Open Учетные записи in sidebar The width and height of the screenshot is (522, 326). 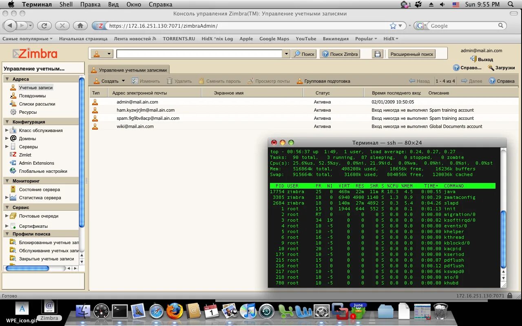36,88
